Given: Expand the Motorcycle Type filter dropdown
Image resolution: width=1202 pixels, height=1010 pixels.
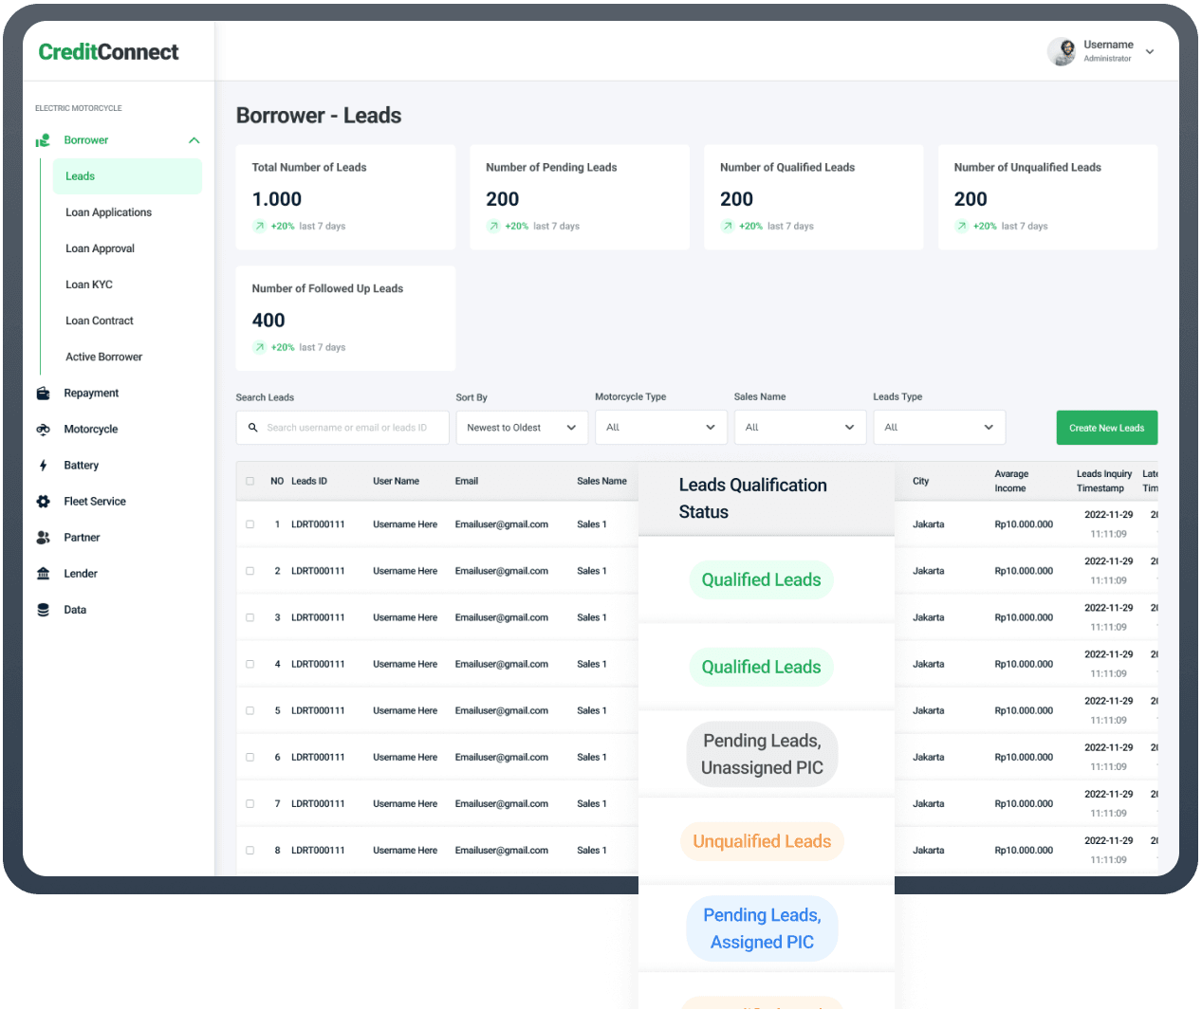Looking at the screenshot, I should click(660, 428).
